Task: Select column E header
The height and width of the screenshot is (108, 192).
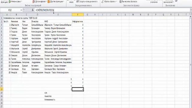Action: pos(58,15)
